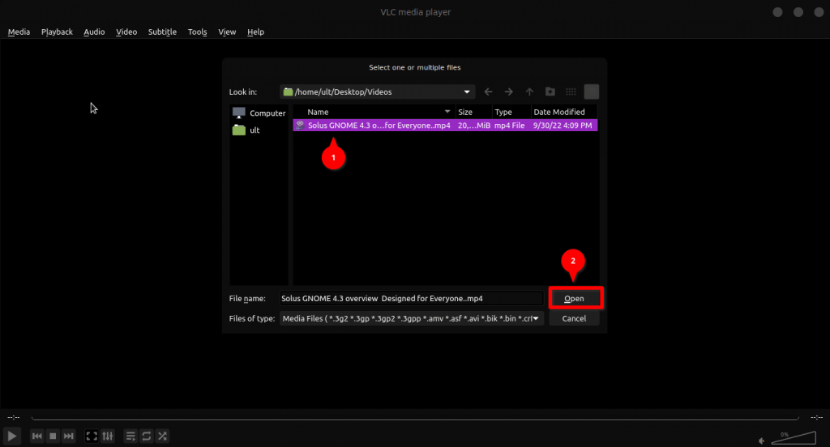Sort by Date Modified column
Screen dimensions: 830x447
[x=564, y=112]
